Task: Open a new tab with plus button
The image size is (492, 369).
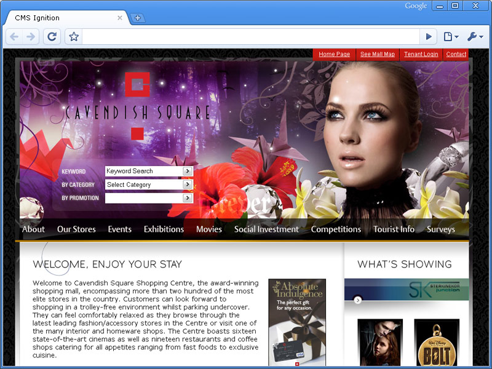Action: (137, 18)
